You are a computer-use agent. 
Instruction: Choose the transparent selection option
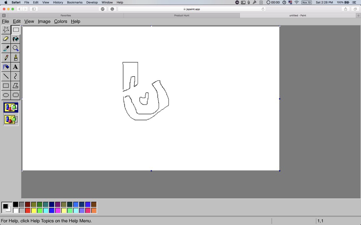[11, 120]
